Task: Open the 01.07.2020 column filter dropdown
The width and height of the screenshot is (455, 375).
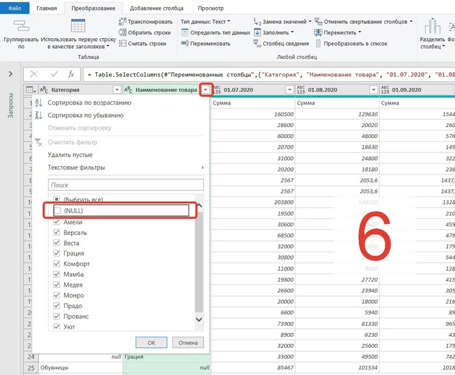Action: pos(290,90)
